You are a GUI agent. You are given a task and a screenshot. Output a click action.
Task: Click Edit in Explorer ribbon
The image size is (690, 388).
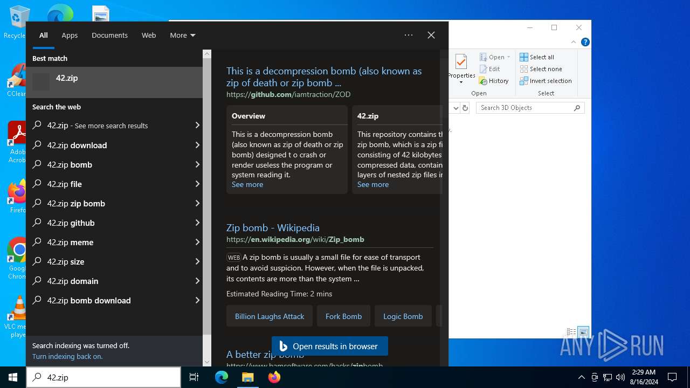[490, 69]
